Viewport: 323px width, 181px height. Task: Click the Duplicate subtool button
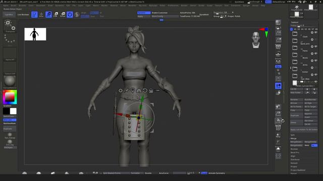pos(297,116)
